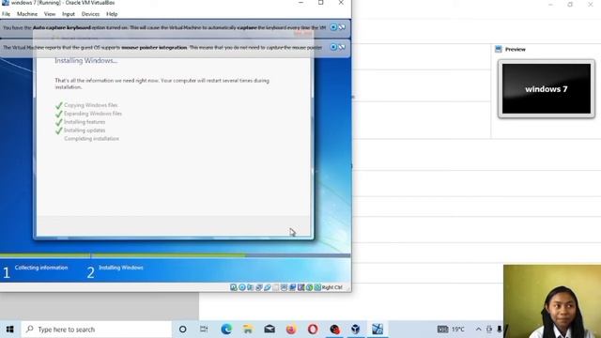Open the Help menu
Viewport: 601px width, 338px height.
[x=112, y=14]
